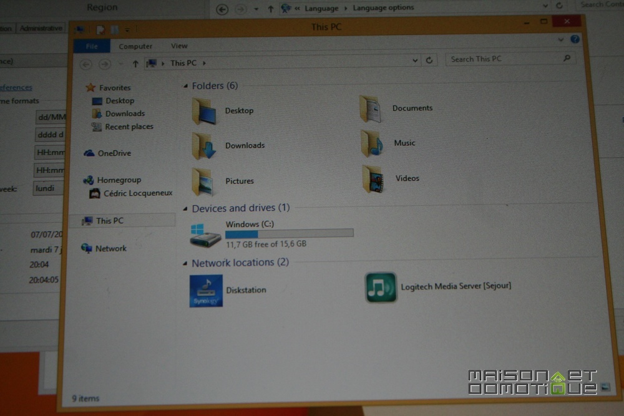Viewport: 624px width, 416px height.
Task: Collapse the Folders (6) group
Action: coord(185,86)
